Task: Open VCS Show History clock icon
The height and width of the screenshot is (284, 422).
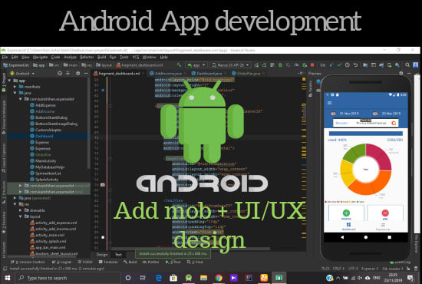Action: (x=348, y=65)
